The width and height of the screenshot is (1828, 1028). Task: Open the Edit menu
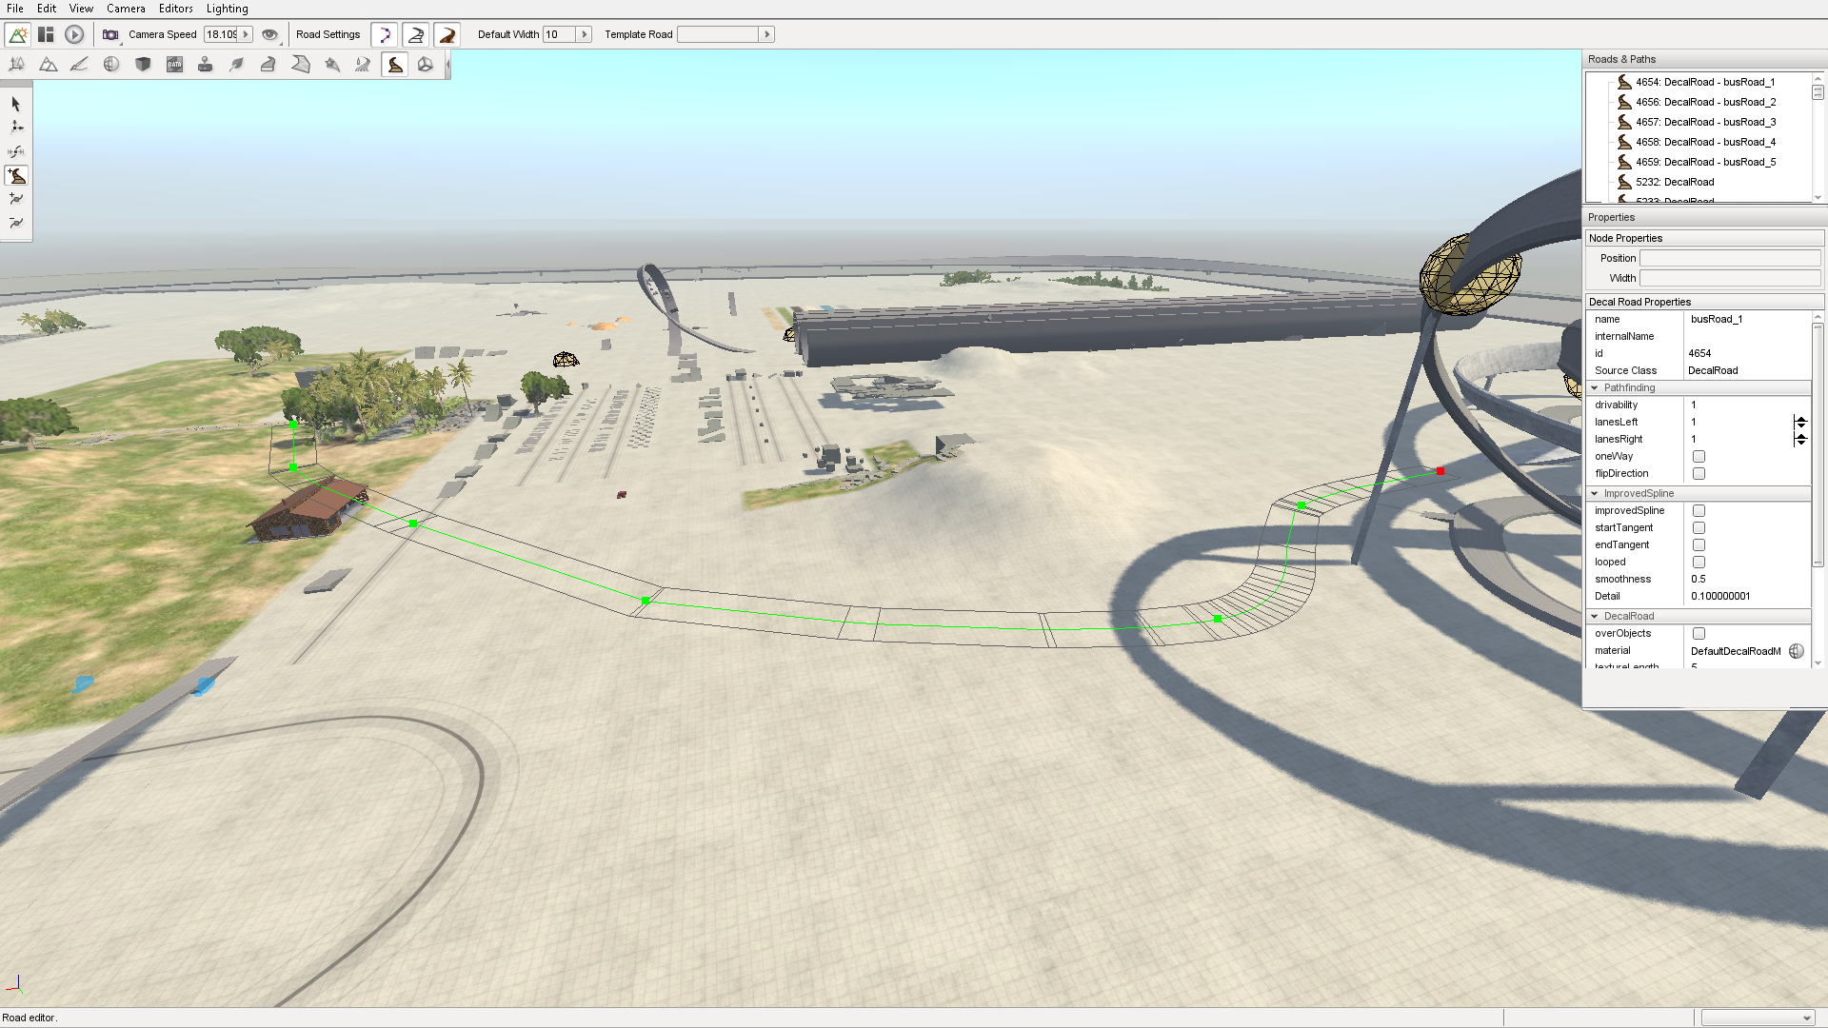point(47,9)
